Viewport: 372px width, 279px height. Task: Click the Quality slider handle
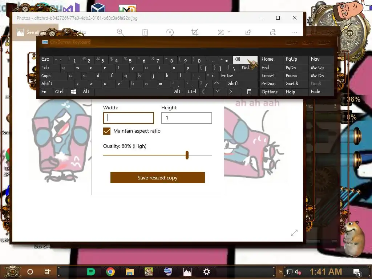[187, 155]
